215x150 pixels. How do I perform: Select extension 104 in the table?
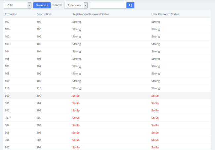click(x=7, y=51)
